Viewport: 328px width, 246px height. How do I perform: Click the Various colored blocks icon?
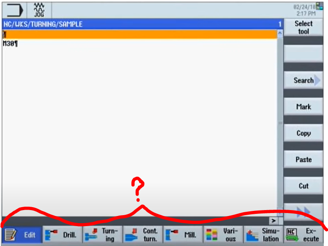[x=211, y=235]
